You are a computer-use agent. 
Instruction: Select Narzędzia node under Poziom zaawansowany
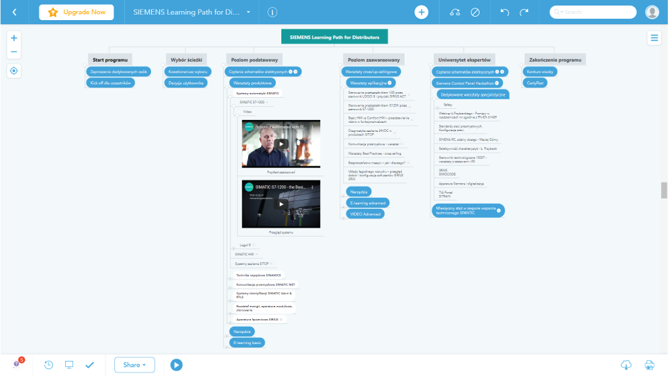pyautogui.click(x=359, y=192)
